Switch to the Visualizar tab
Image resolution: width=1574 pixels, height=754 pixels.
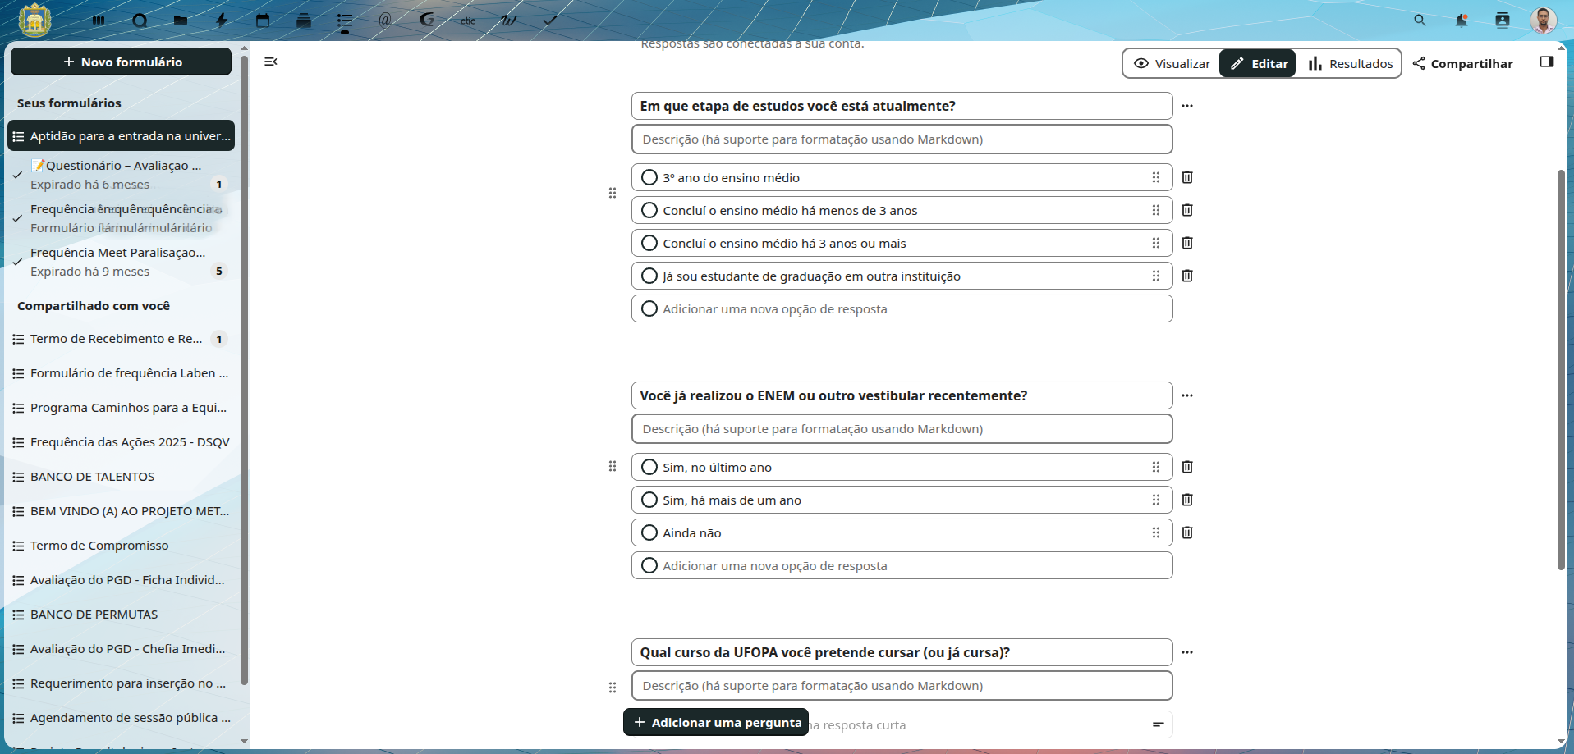(1172, 63)
